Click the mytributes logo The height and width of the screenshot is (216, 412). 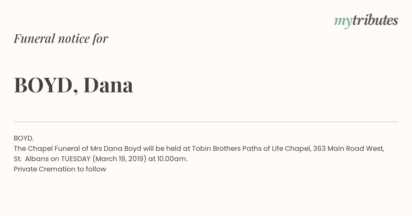[366, 21]
